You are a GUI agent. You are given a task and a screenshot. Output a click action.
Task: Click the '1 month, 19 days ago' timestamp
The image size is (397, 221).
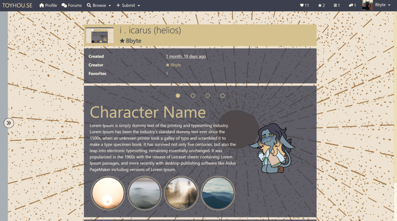pyautogui.click(x=186, y=56)
